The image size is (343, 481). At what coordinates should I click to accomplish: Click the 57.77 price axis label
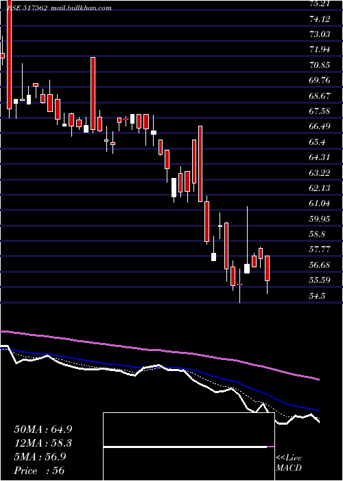(320, 249)
